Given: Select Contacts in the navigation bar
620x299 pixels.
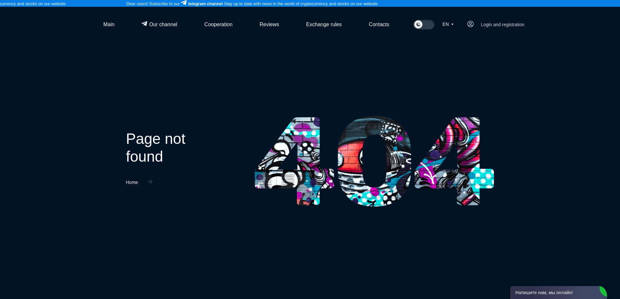Looking at the screenshot, I should coord(379,24).
